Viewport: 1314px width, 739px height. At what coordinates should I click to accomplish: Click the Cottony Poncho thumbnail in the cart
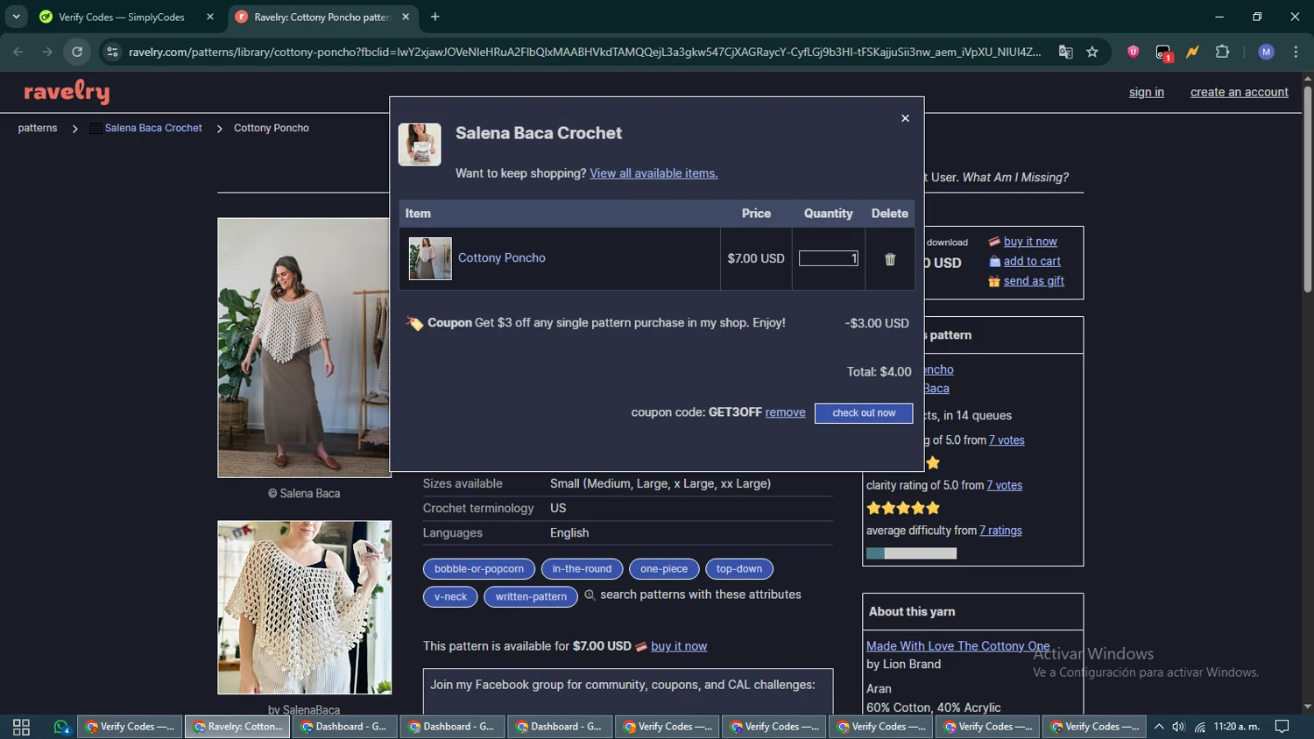pos(430,258)
